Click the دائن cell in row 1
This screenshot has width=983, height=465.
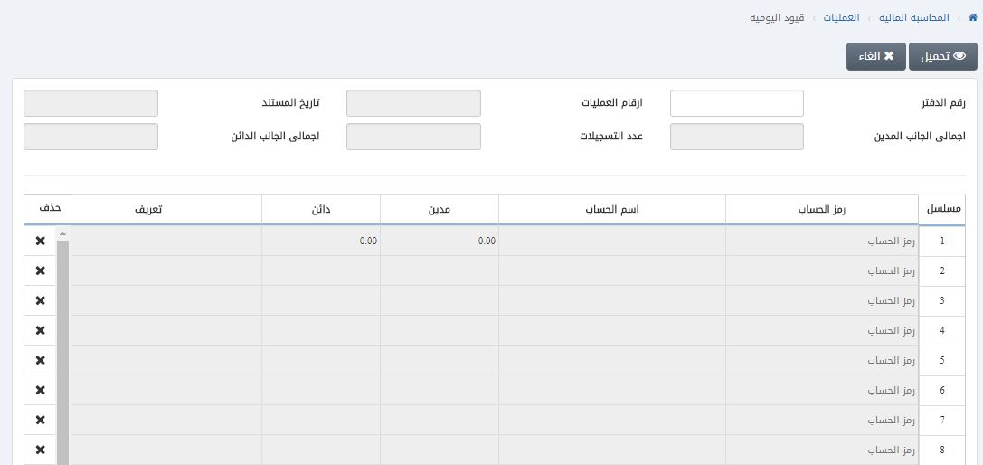pos(321,242)
